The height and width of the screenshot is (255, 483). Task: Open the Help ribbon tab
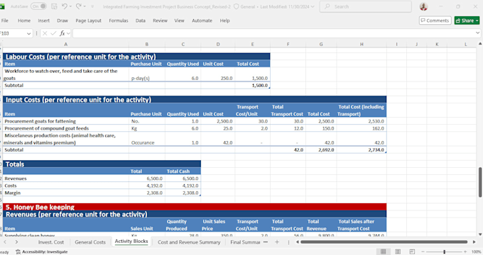(x=224, y=21)
